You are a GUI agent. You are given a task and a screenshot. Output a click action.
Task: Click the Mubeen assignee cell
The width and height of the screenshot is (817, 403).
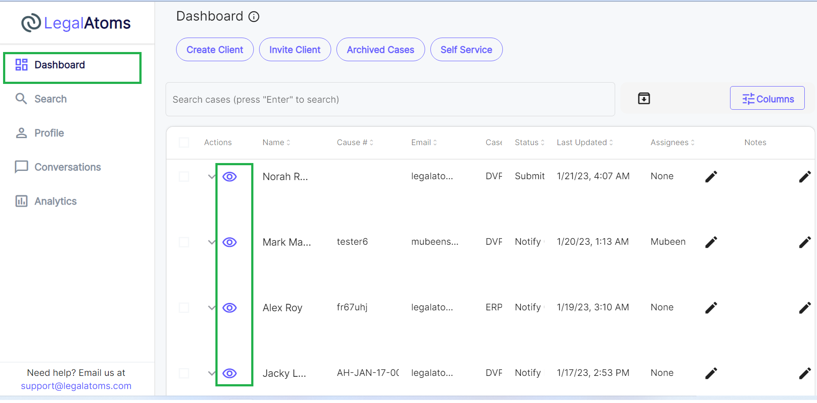pyautogui.click(x=668, y=242)
